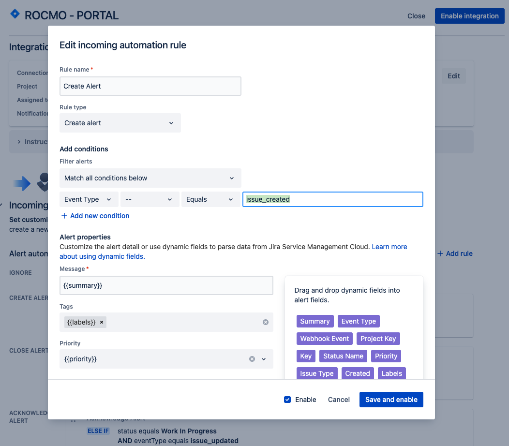Viewport: 509px width, 446px height.
Task: Click the Rule name input field
Action: (150, 86)
